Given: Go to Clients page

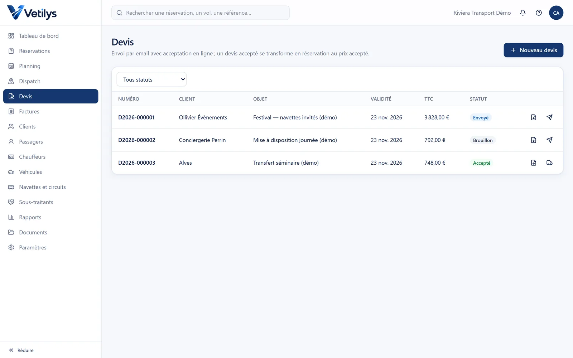Looking at the screenshot, I should pyautogui.click(x=50, y=127).
